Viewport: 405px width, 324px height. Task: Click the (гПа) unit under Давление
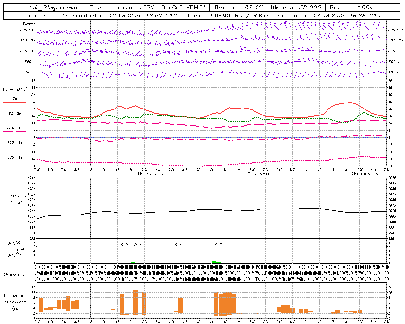16,202
